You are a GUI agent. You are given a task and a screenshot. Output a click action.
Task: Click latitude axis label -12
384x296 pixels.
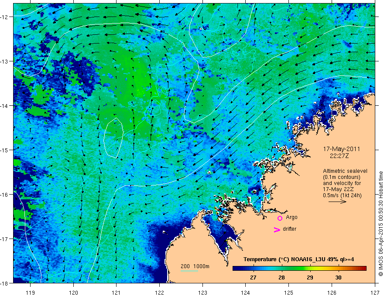pos(4,17)
